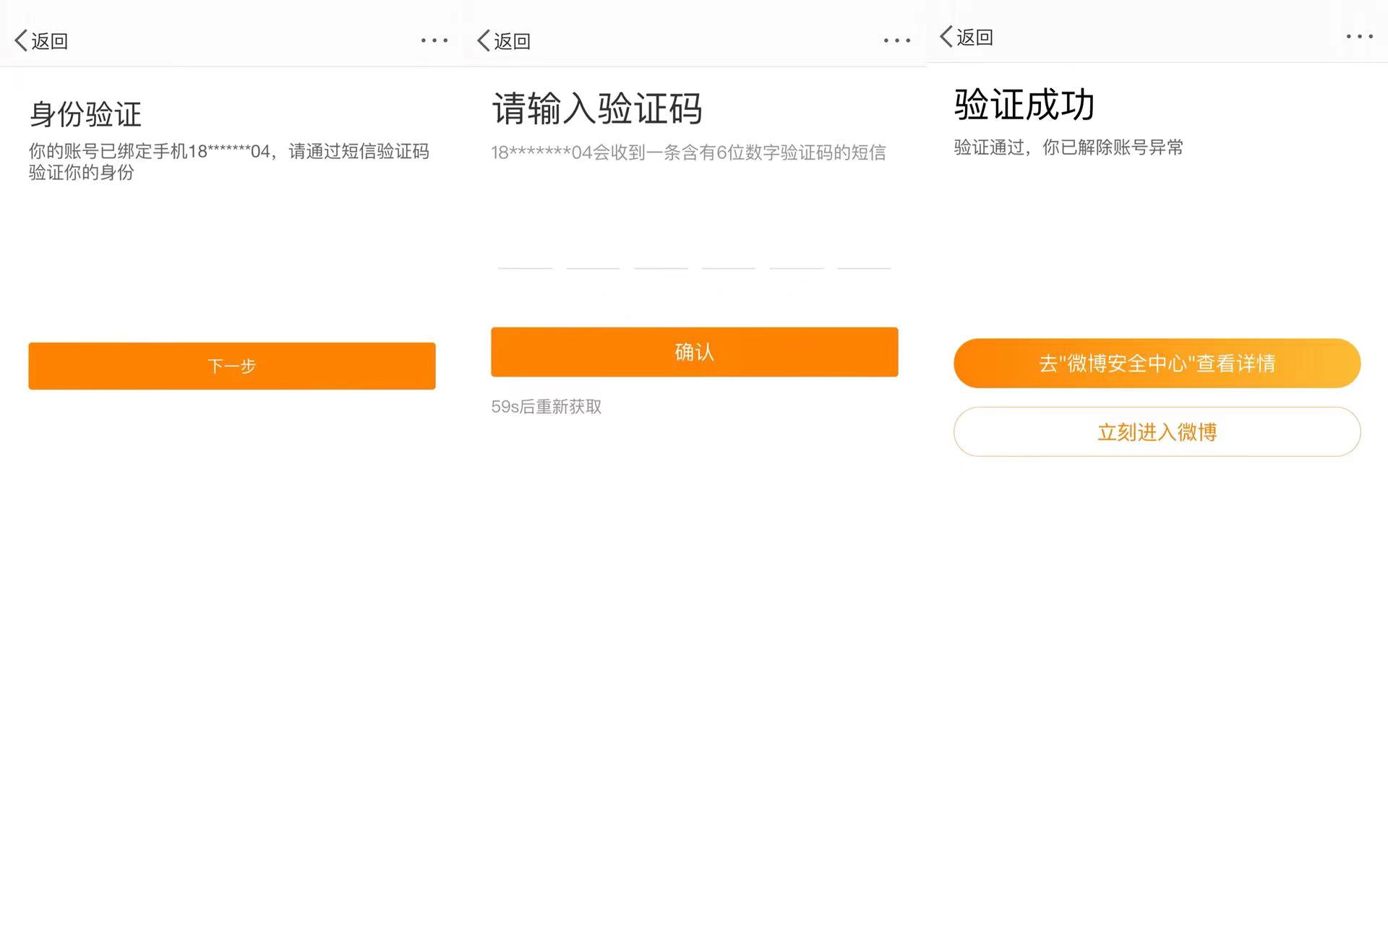
Task: Tap the 返回 label on 身份验证 screen
Action: coord(50,41)
